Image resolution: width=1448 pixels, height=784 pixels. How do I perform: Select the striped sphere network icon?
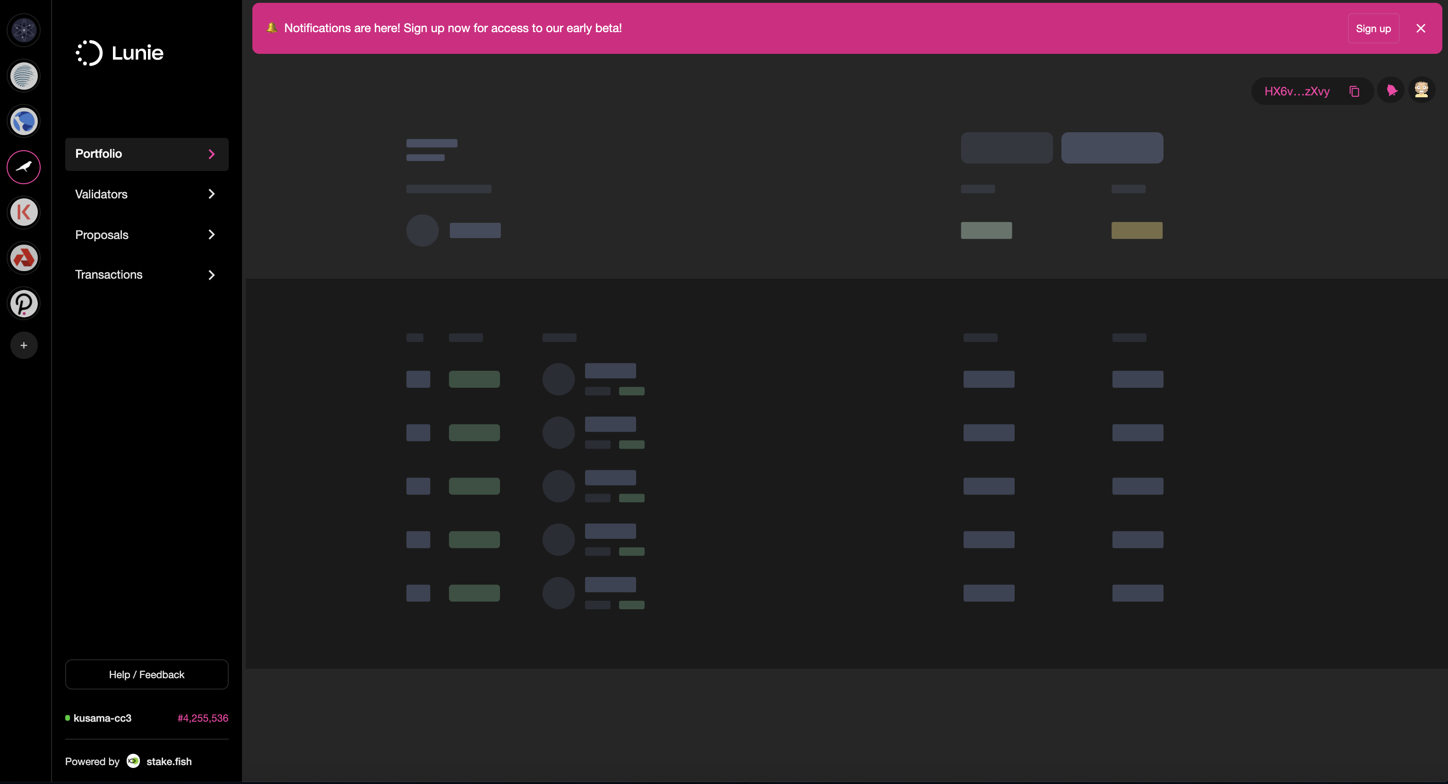tap(24, 76)
